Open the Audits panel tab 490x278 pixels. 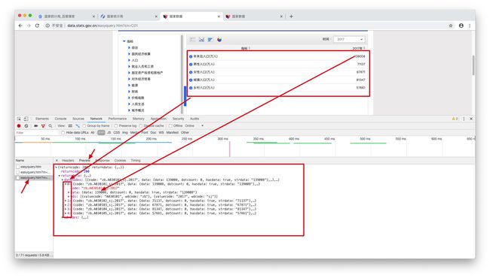pos(194,119)
